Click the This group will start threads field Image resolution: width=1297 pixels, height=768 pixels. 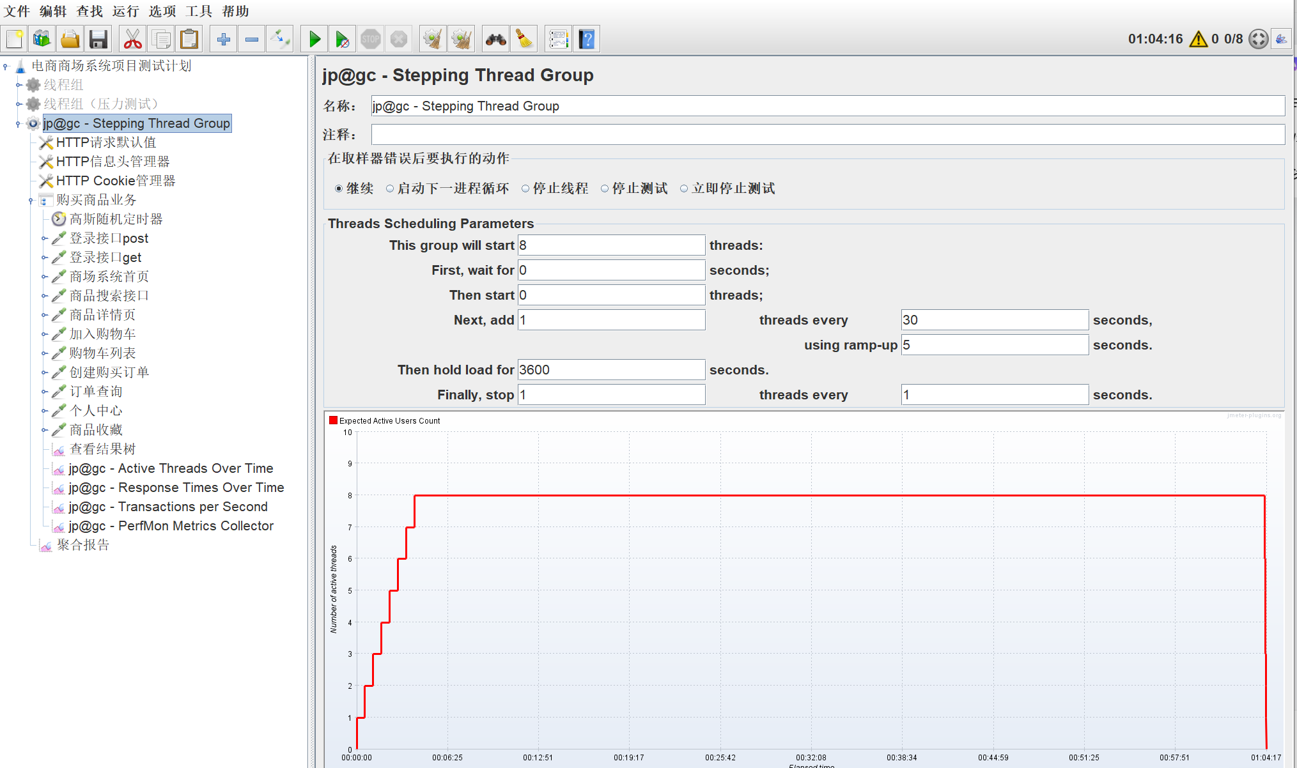pyautogui.click(x=611, y=245)
